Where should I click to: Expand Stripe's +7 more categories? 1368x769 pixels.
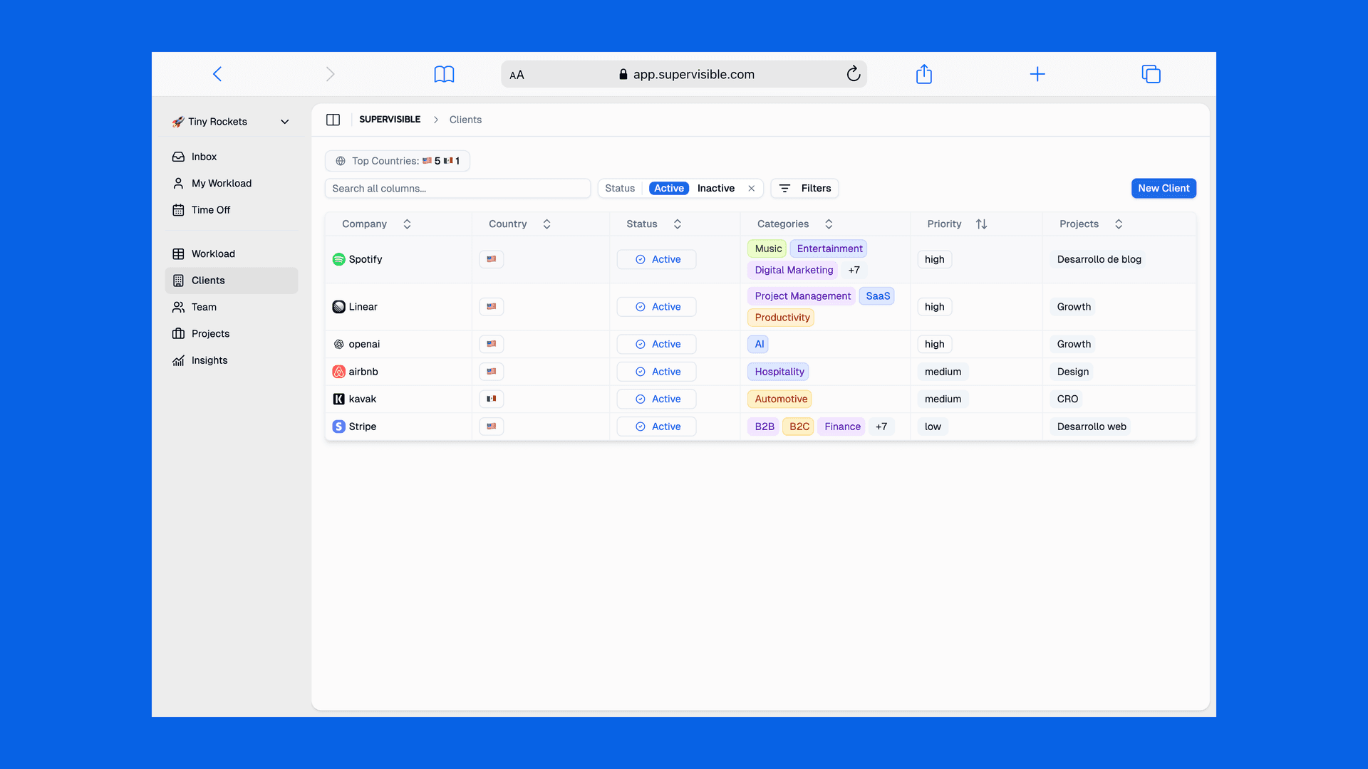click(x=881, y=427)
